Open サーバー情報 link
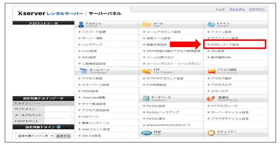Viewport: 280px width, 145px height. 92,38
